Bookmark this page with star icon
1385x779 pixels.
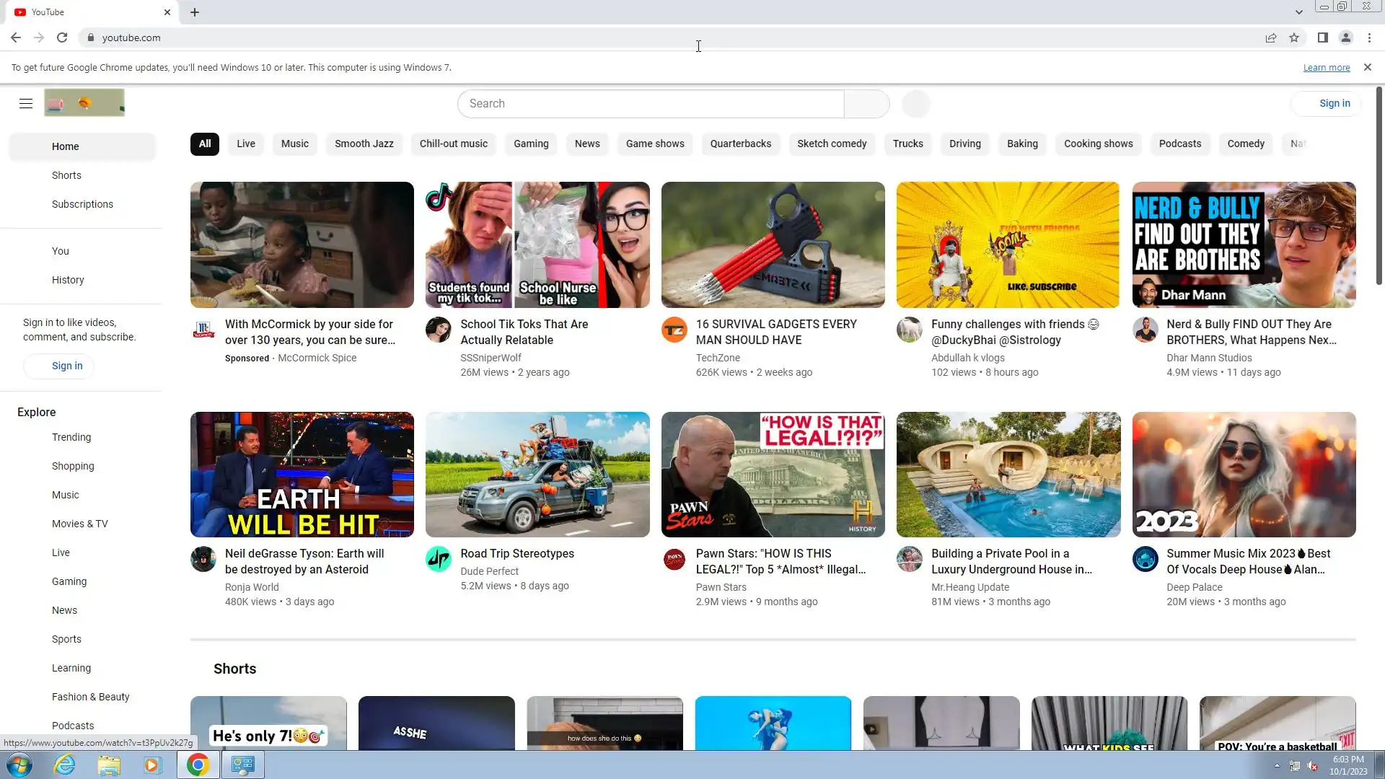[1294, 38]
